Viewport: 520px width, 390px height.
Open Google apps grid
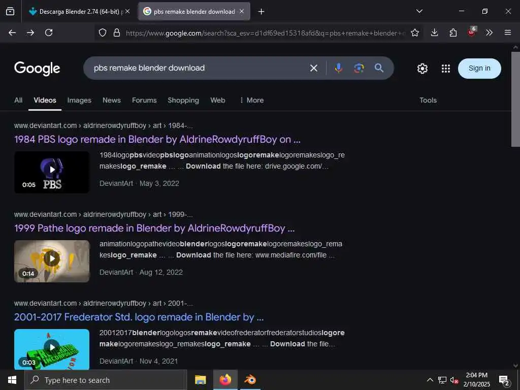point(446,69)
